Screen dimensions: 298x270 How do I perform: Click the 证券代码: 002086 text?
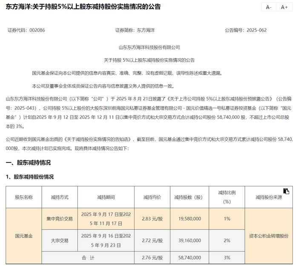[26, 30]
